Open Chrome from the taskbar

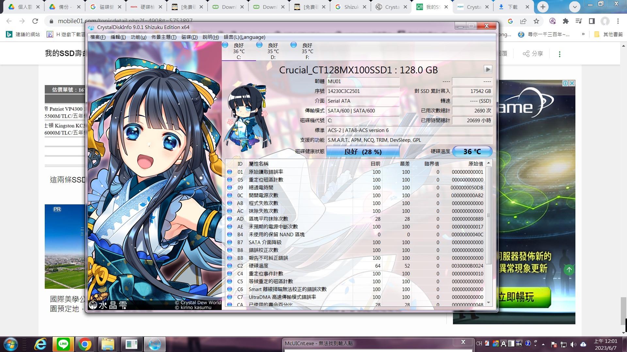(x=84, y=344)
